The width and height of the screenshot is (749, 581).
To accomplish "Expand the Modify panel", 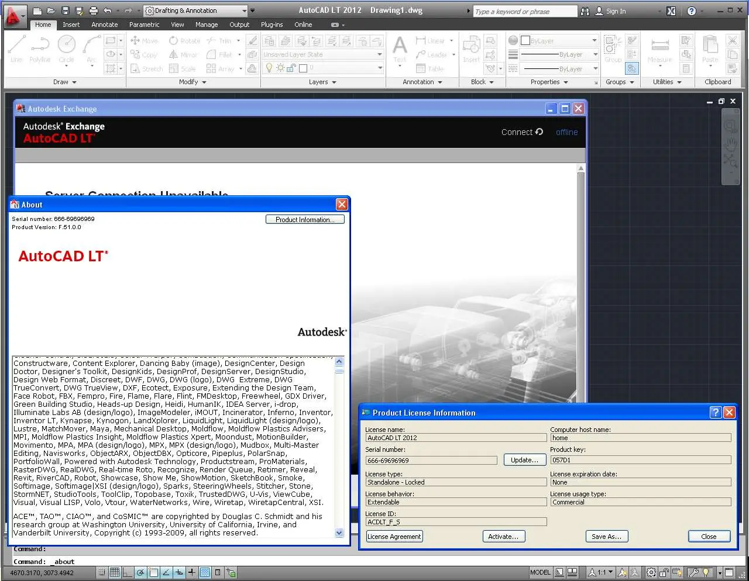I will [193, 82].
